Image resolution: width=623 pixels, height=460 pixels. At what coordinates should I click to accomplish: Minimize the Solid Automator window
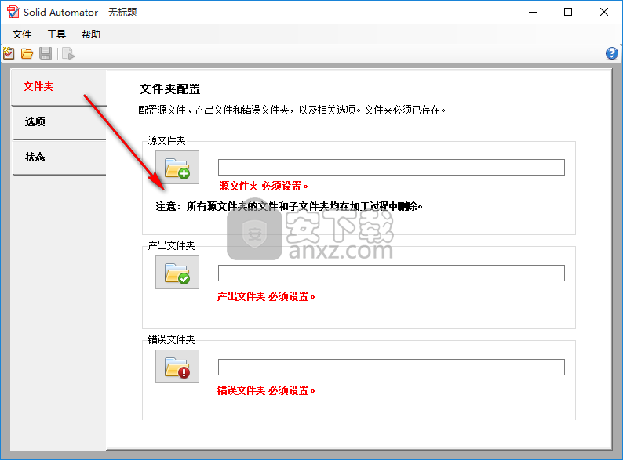(533, 12)
